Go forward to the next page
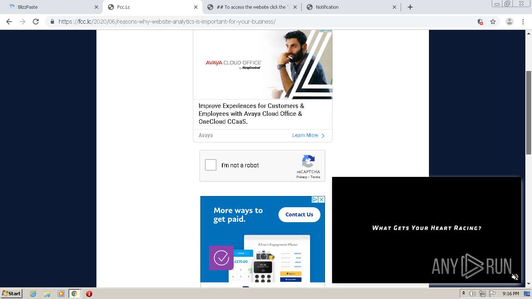The height and width of the screenshot is (299, 532). (x=22, y=22)
